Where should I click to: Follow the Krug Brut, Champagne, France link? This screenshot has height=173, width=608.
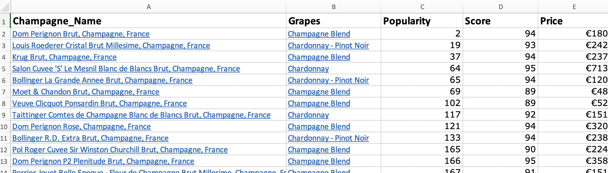(64, 57)
